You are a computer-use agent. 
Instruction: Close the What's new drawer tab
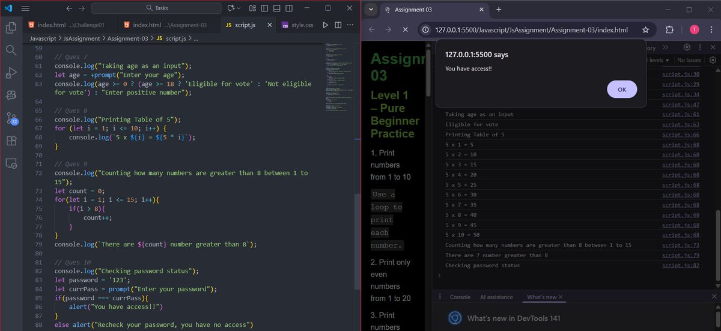[x=561, y=297]
